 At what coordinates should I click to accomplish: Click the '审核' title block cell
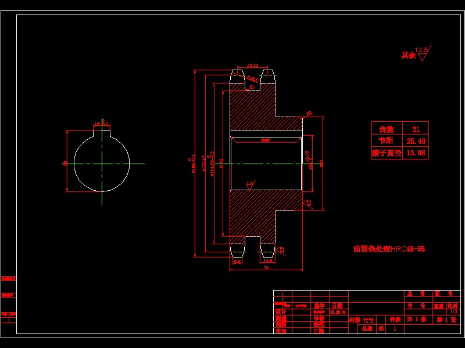[319, 318]
